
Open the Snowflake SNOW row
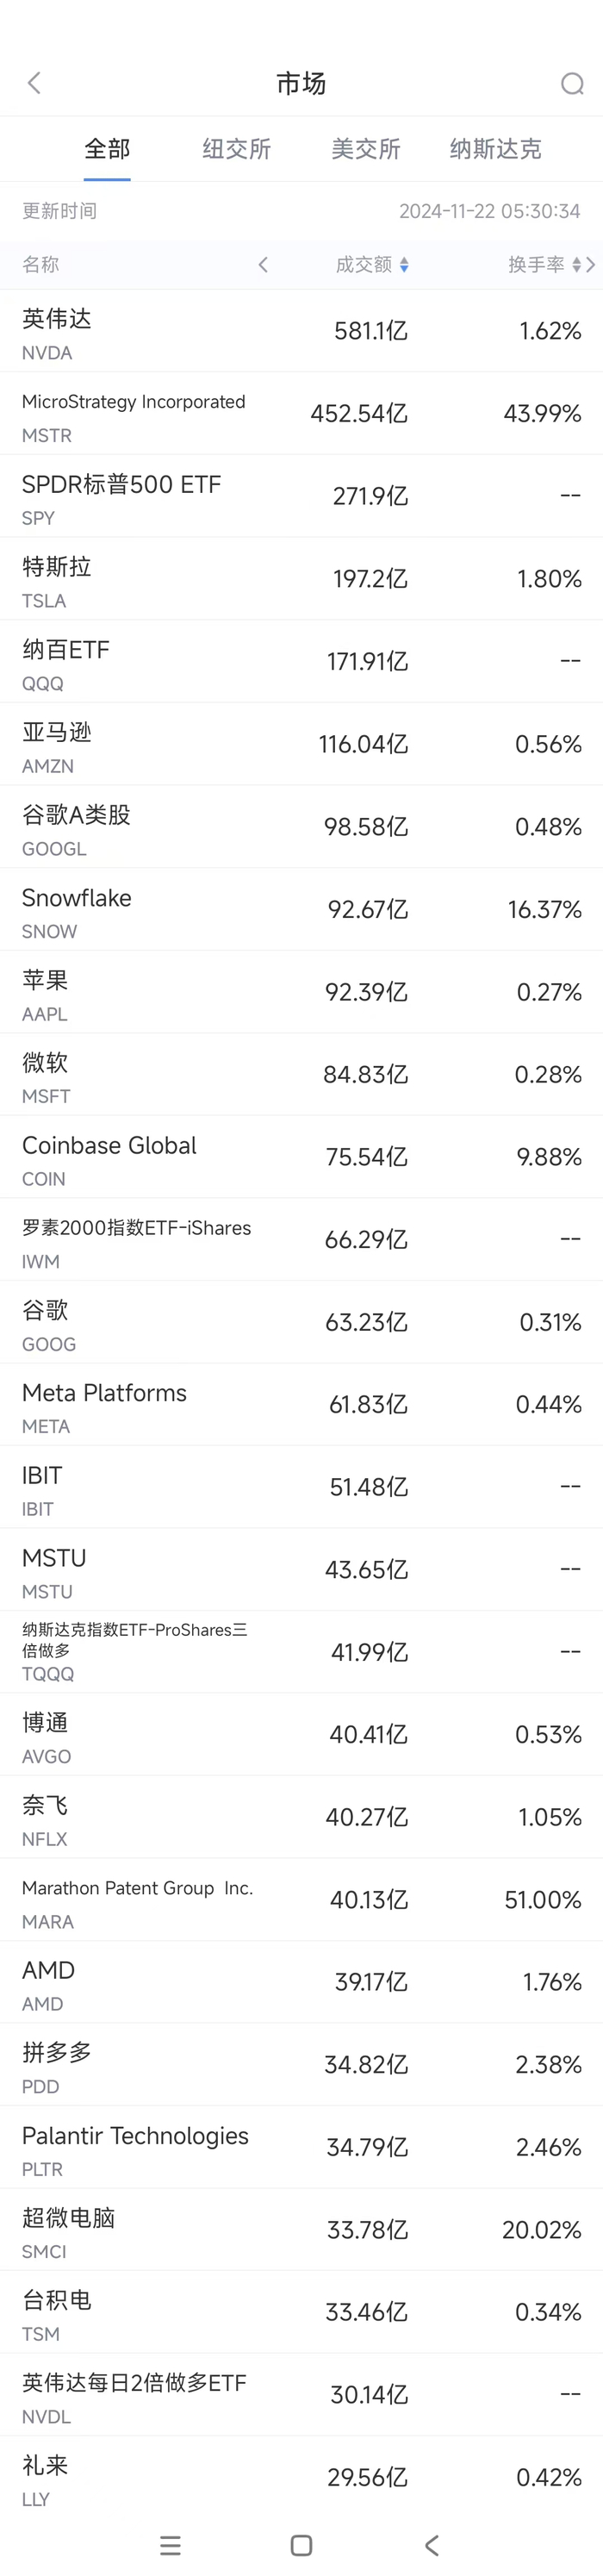click(300, 910)
